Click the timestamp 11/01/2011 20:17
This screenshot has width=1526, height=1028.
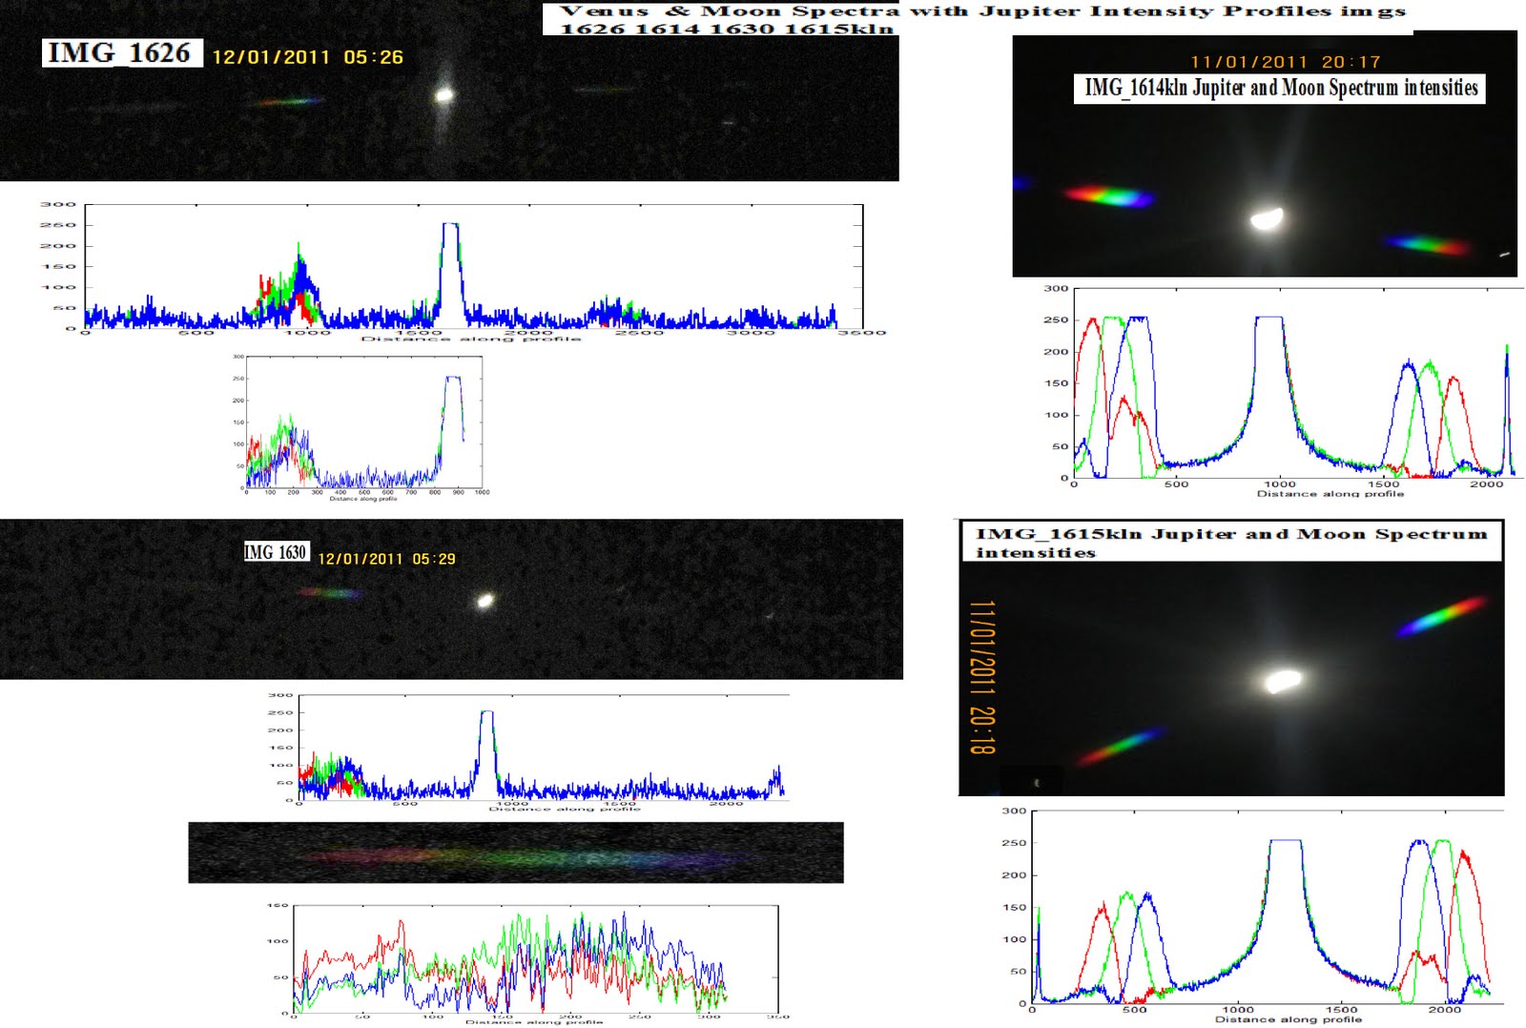point(1285,60)
